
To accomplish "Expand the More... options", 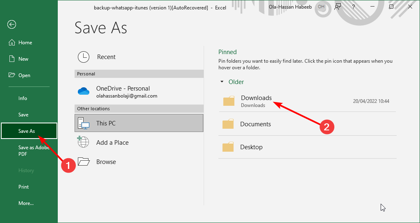I will pyautogui.click(x=26, y=203).
